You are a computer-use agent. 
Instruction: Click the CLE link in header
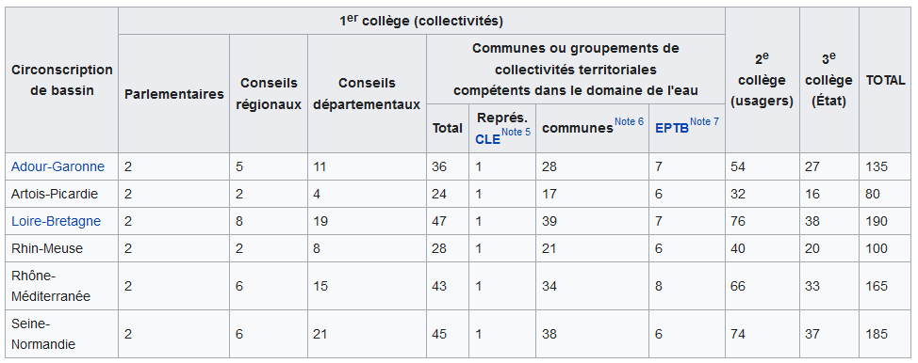pos(487,140)
